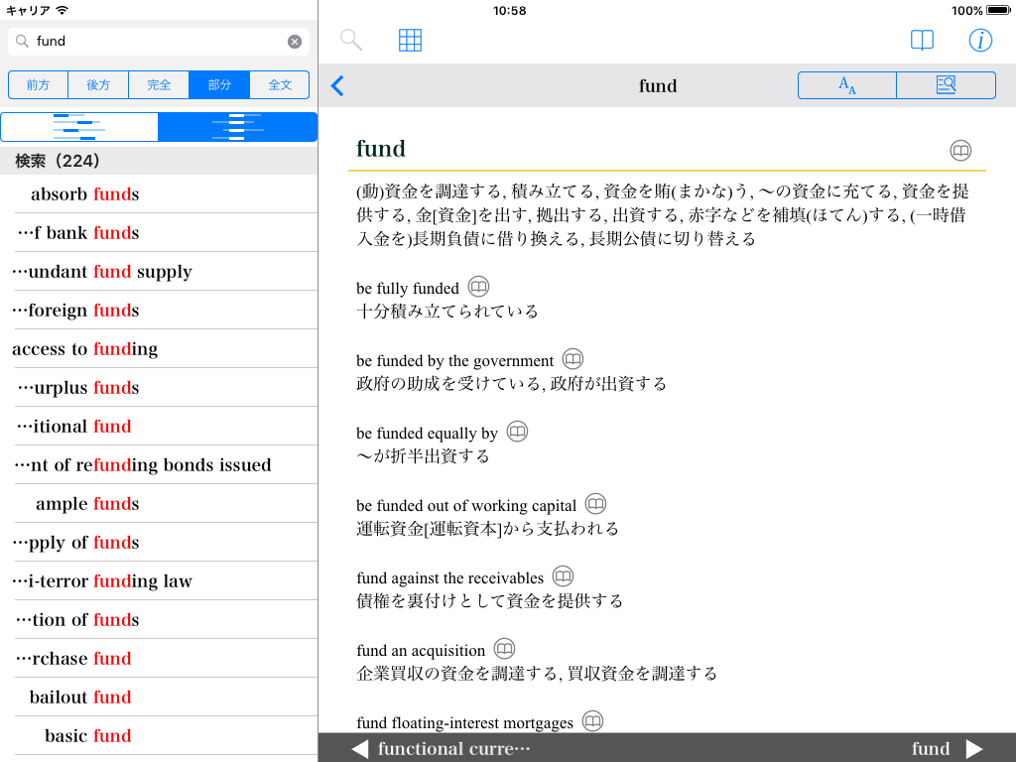1016x762 pixels.
Task: Go to previous entry 'functional curre…'
Action: 442,749
